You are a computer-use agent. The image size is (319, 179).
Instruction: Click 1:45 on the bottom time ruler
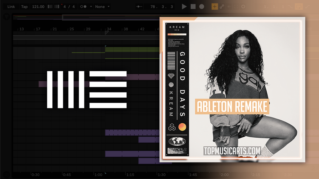pos(193,175)
